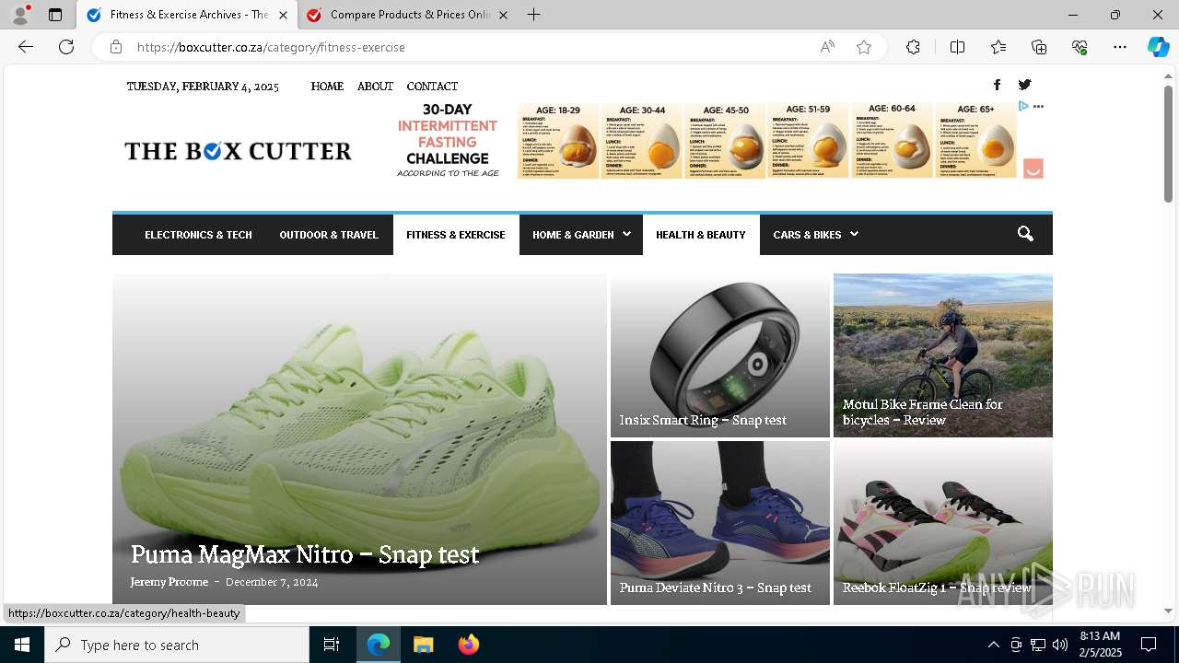Open the browser profile icon

click(20, 15)
